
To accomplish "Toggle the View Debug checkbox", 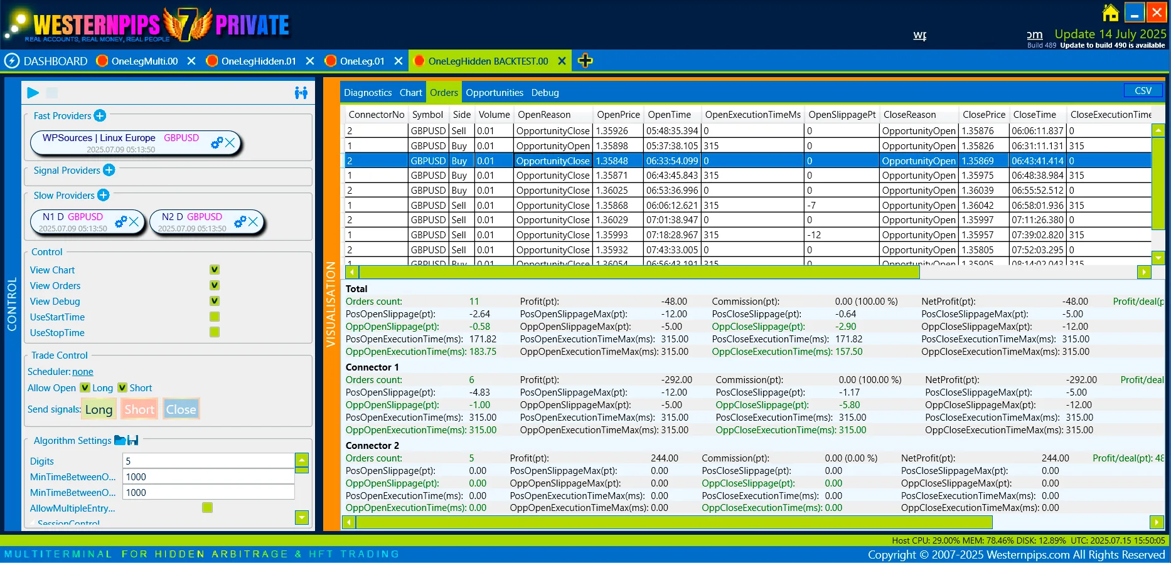I will click(215, 301).
